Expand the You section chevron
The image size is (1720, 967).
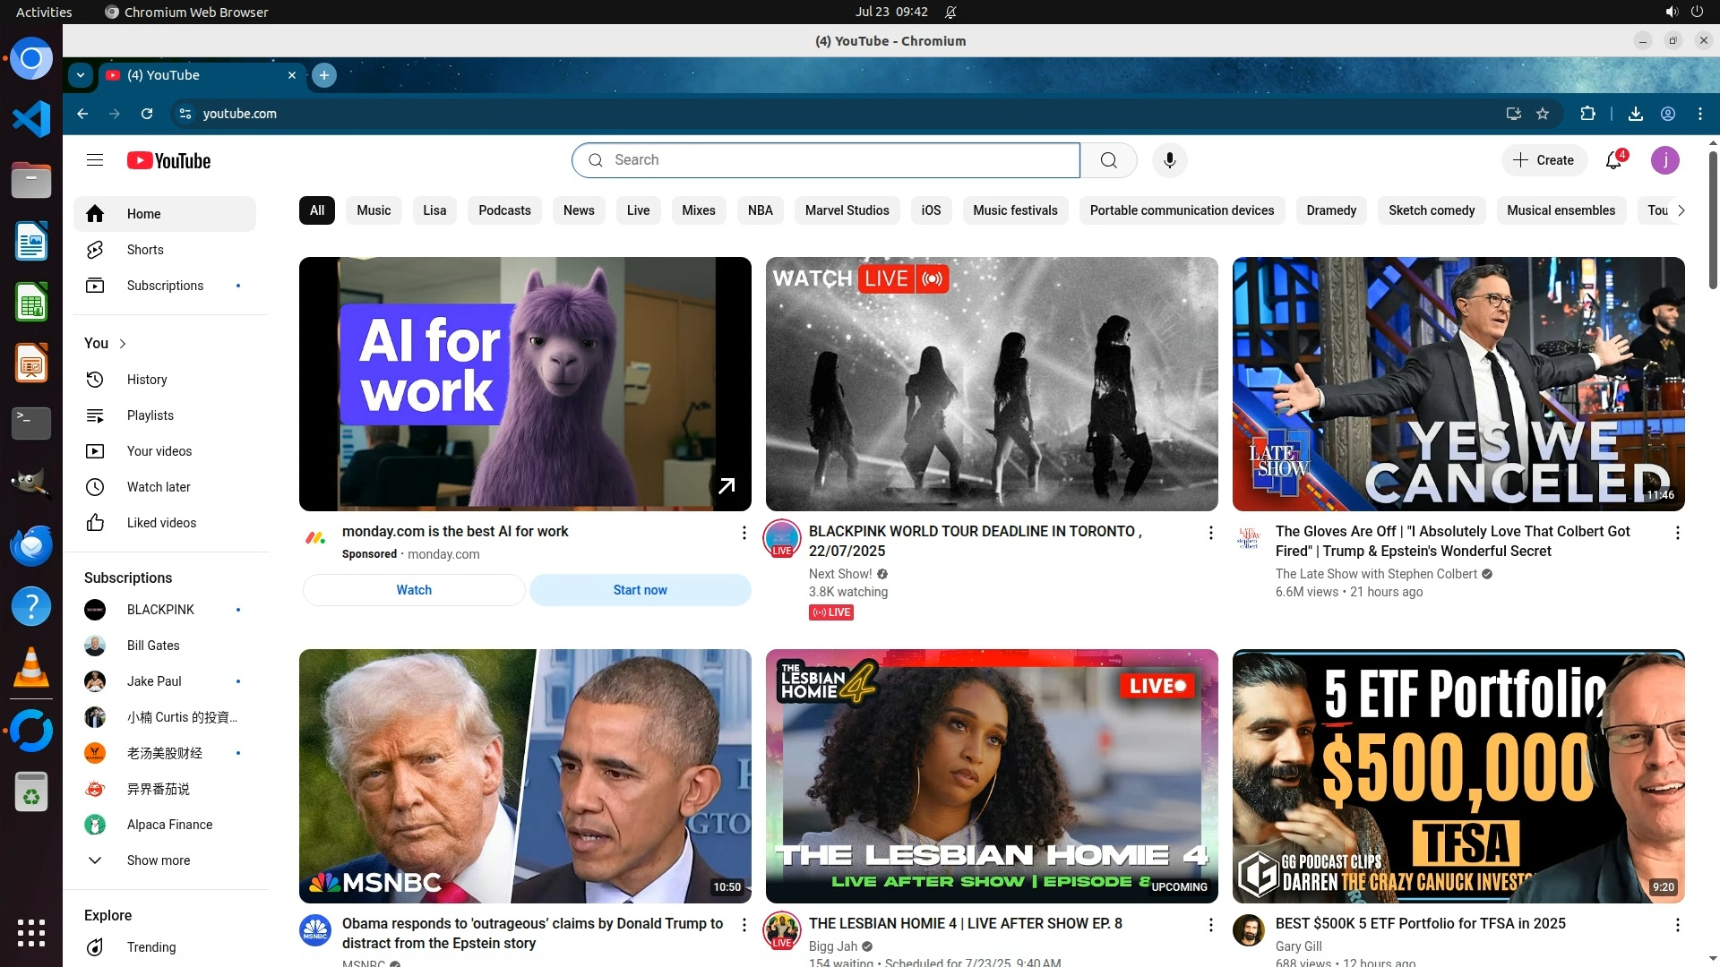123,344
